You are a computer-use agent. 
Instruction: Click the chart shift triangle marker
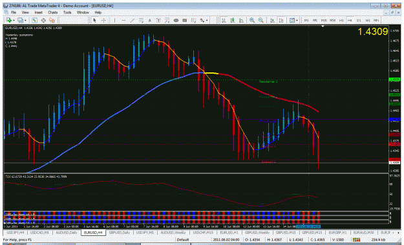(323, 26)
